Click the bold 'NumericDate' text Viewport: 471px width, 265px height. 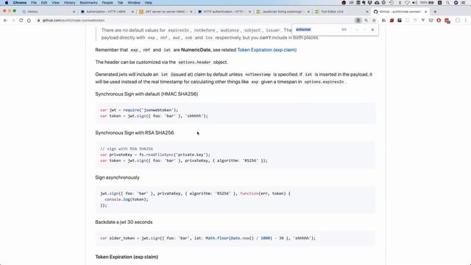click(196, 50)
